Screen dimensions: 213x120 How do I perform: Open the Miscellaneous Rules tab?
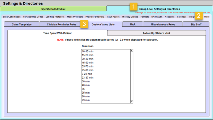[163, 24]
